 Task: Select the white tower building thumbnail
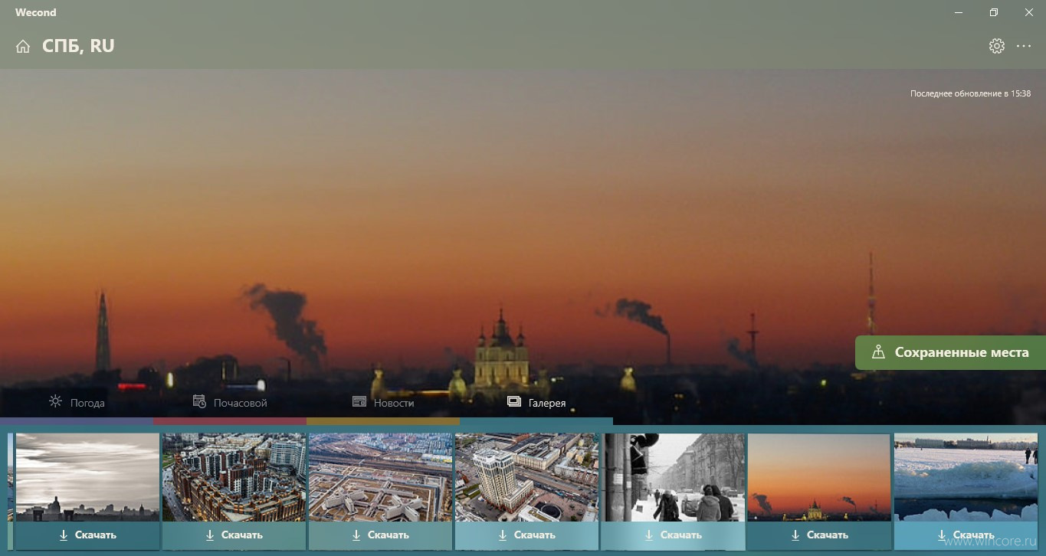(x=526, y=477)
